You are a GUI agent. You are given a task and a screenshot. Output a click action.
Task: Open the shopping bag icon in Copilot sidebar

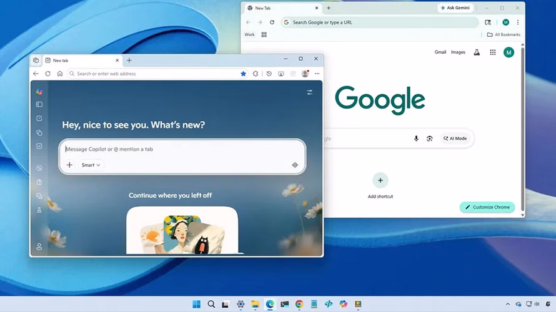pyautogui.click(x=39, y=182)
